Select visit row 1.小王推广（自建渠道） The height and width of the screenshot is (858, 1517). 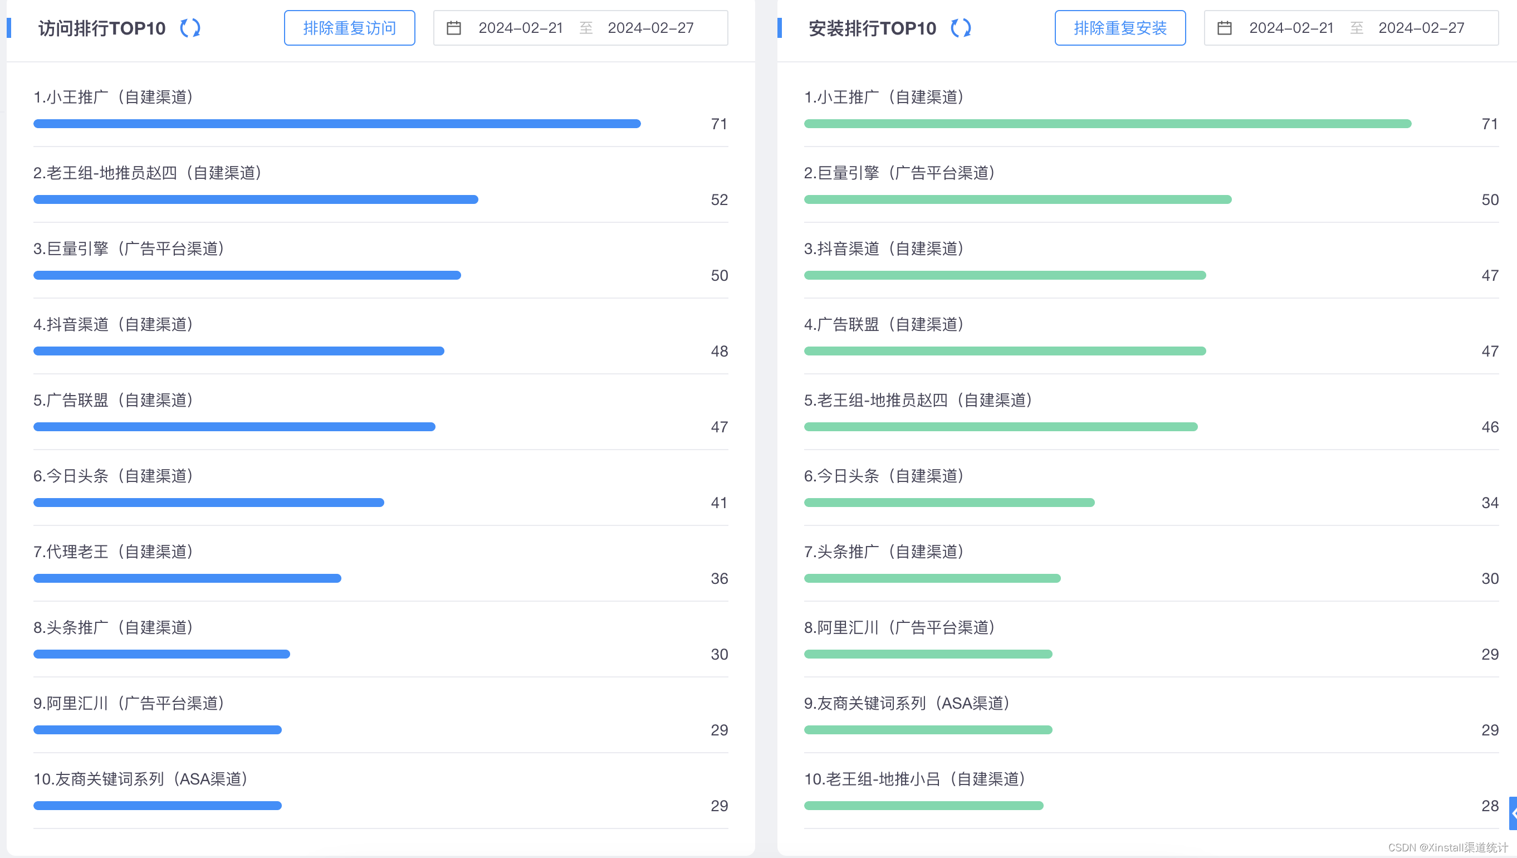pyautogui.click(x=380, y=109)
